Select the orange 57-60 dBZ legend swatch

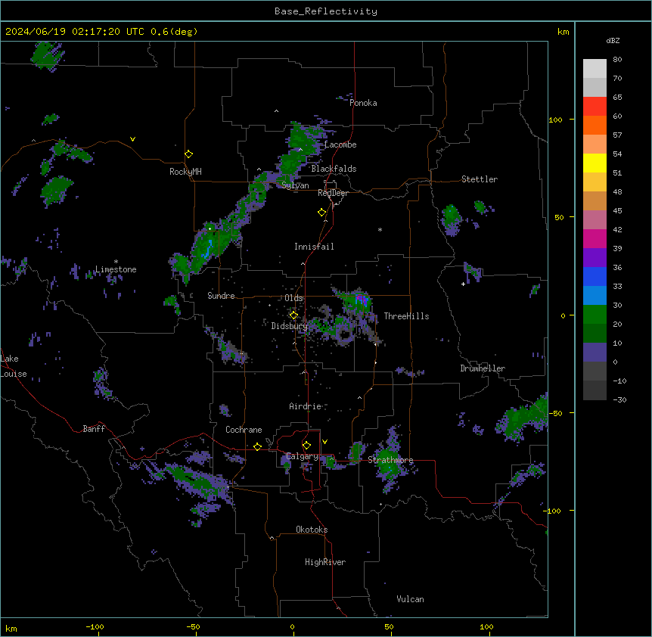(x=595, y=125)
